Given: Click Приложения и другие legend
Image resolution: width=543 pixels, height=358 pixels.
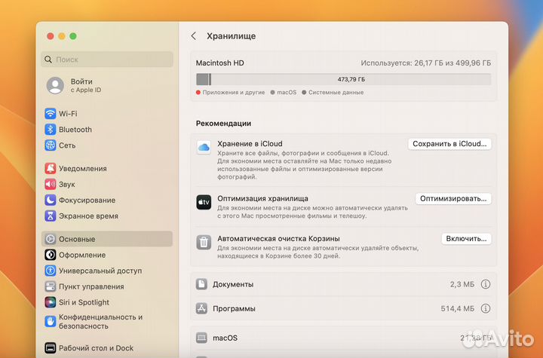Looking at the screenshot, I should pos(230,93).
